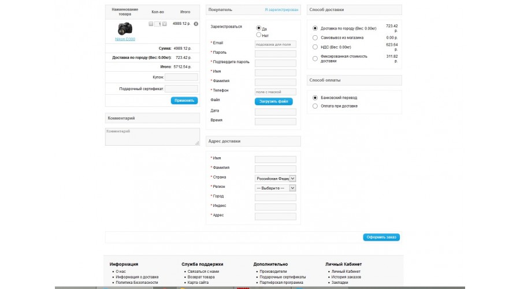This screenshot has height=289, width=520.
Task: Click Загрузить файл upload button
Action: pyautogui.click(x=274, y=102)
